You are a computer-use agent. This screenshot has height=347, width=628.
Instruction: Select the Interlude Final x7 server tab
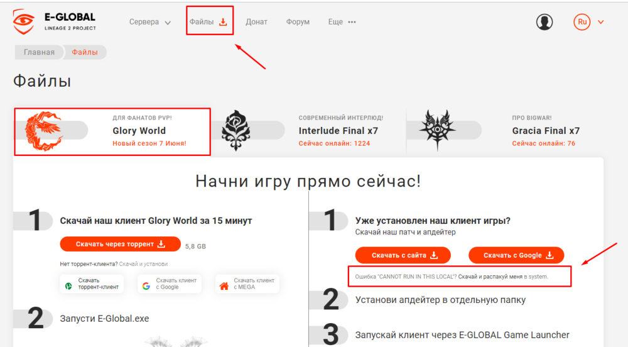click(308, 131)
